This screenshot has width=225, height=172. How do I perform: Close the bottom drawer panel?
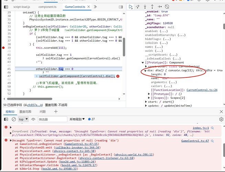coord(221,111)
